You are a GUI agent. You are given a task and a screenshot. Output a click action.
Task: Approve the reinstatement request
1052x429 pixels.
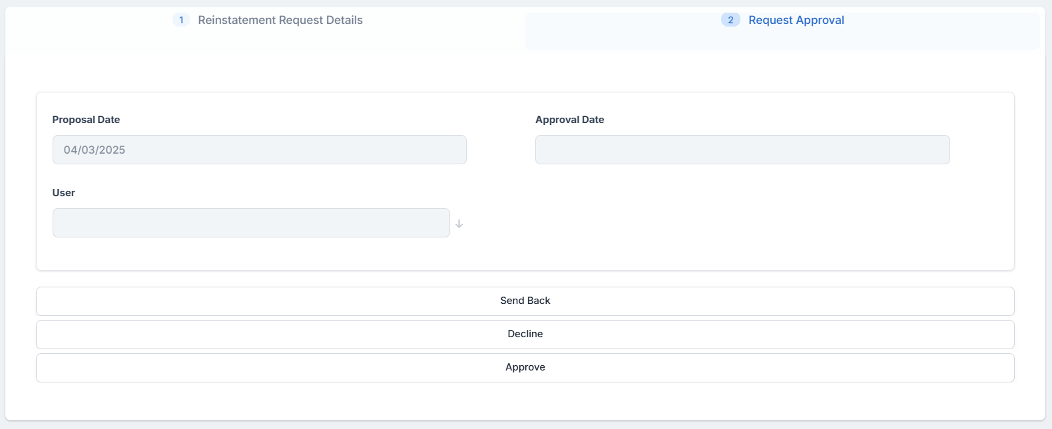(525, 367)
